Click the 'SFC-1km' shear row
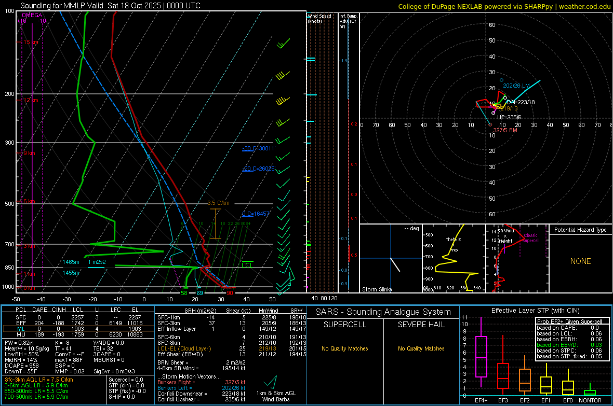The width and height of the screenshot is (613, 406). [231, 317]
